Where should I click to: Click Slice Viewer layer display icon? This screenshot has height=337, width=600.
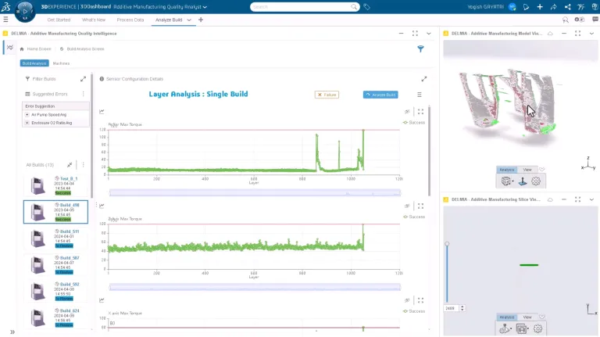522,328
